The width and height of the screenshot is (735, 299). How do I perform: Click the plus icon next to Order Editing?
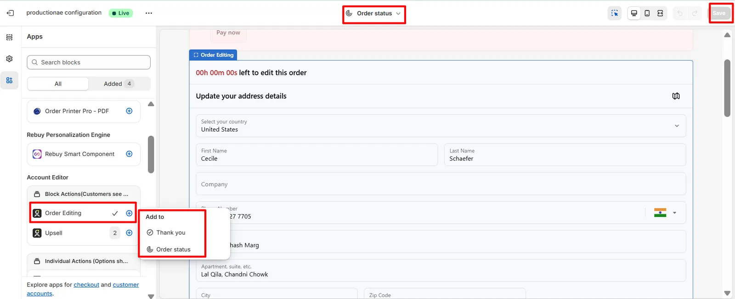[x=129, y=213]
